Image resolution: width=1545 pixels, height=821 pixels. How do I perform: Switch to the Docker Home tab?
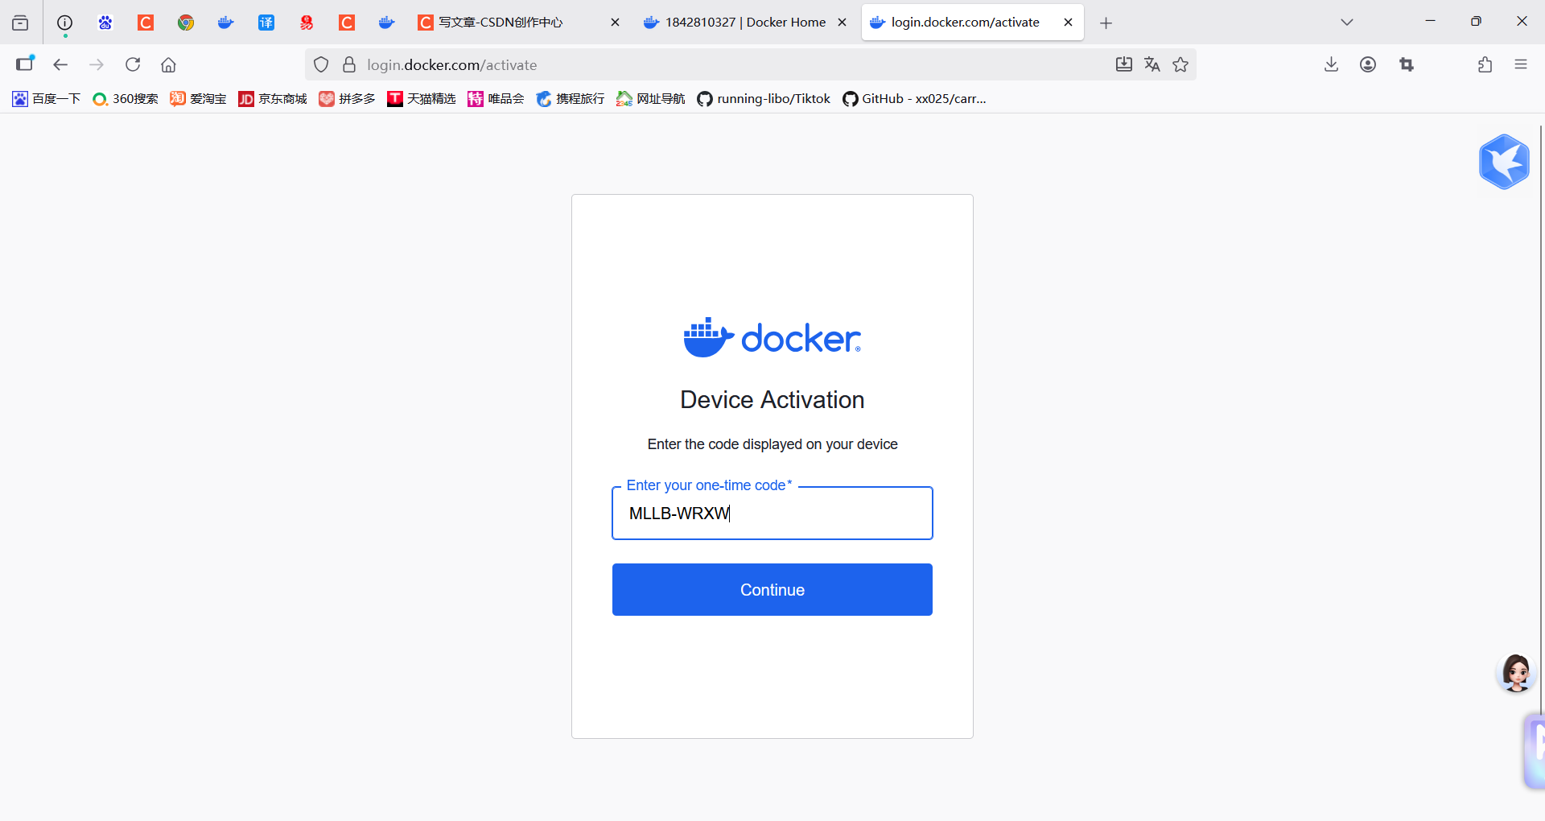[x=736, y=23]
